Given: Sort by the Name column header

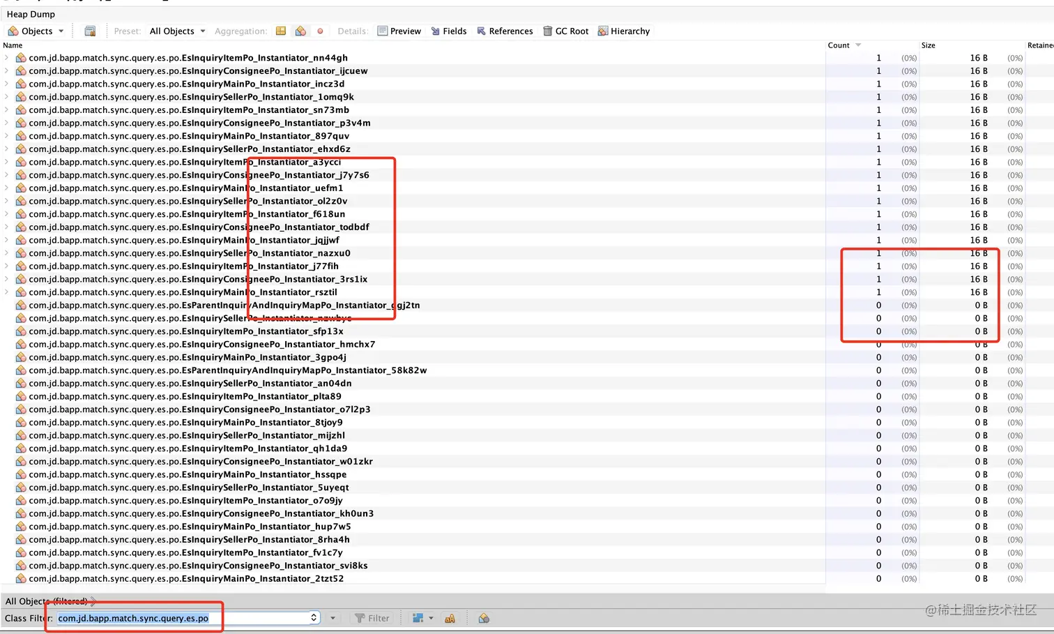Looking at the screenshot, I should [x=13, y=45].
